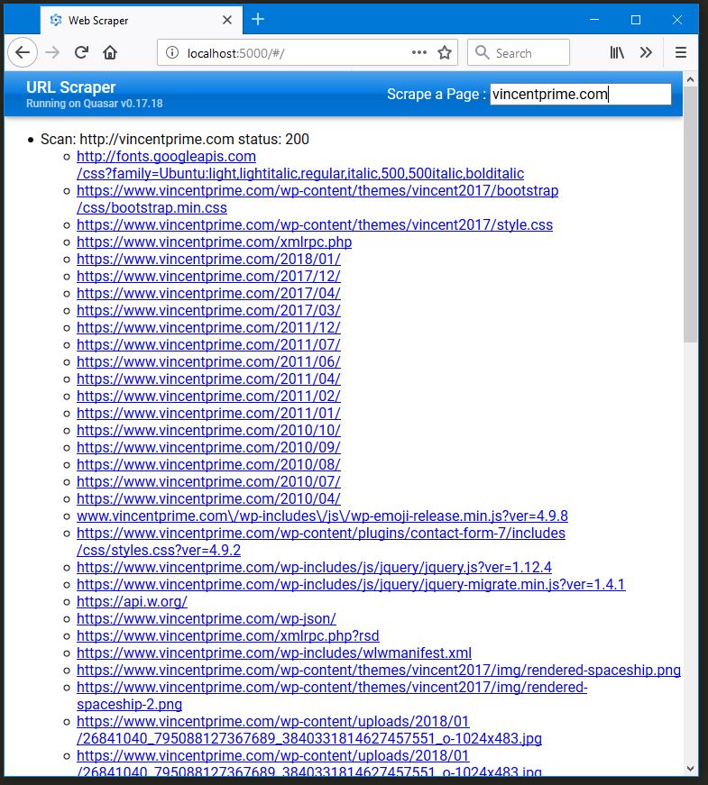708x785 pixels.
Task: Open the wp-json link
Action: (x=207, y=618)
